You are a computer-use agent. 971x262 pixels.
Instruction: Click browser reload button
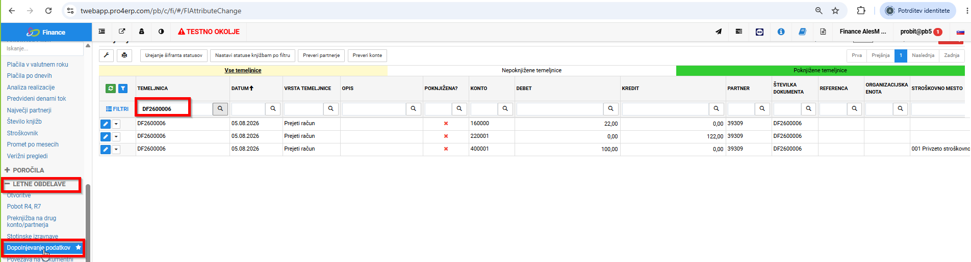[x=48, y=11]
